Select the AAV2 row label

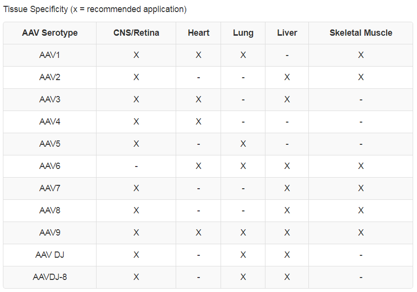coord(50,77)
